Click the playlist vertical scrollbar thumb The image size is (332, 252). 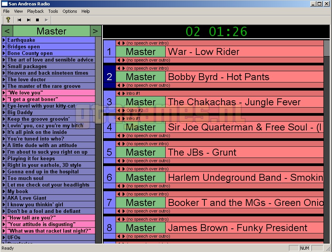327,48
